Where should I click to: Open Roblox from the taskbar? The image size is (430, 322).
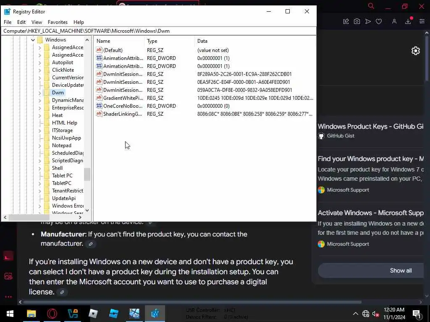tap(93, 314)
